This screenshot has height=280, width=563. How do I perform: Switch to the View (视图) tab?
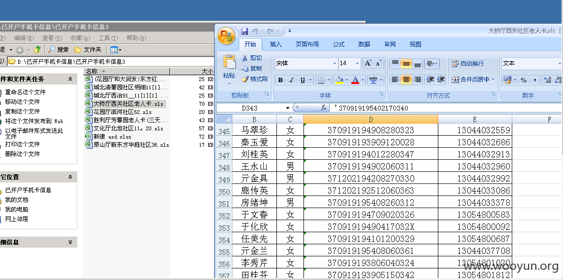point(416,44)
